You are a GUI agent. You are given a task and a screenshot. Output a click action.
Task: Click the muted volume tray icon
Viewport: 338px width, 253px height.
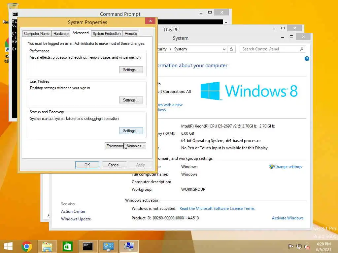(307, 246)
